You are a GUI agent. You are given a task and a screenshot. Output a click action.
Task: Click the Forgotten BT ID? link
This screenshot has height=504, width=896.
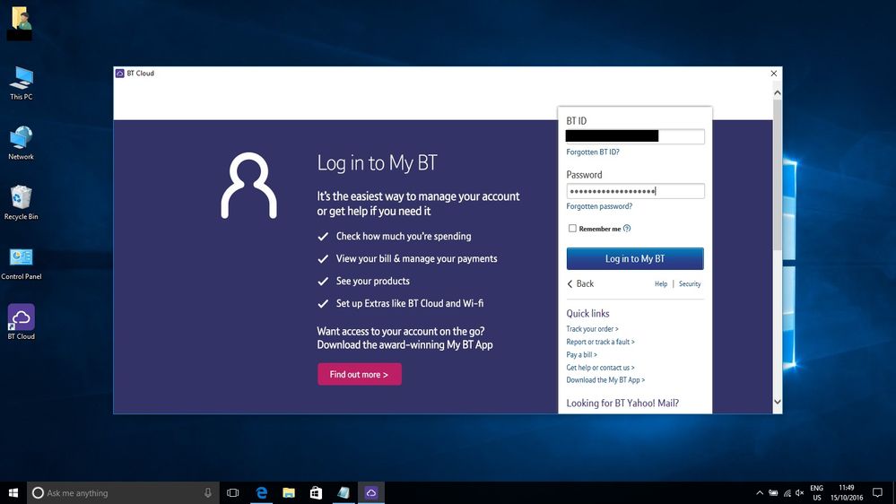(x=593, y=152)
